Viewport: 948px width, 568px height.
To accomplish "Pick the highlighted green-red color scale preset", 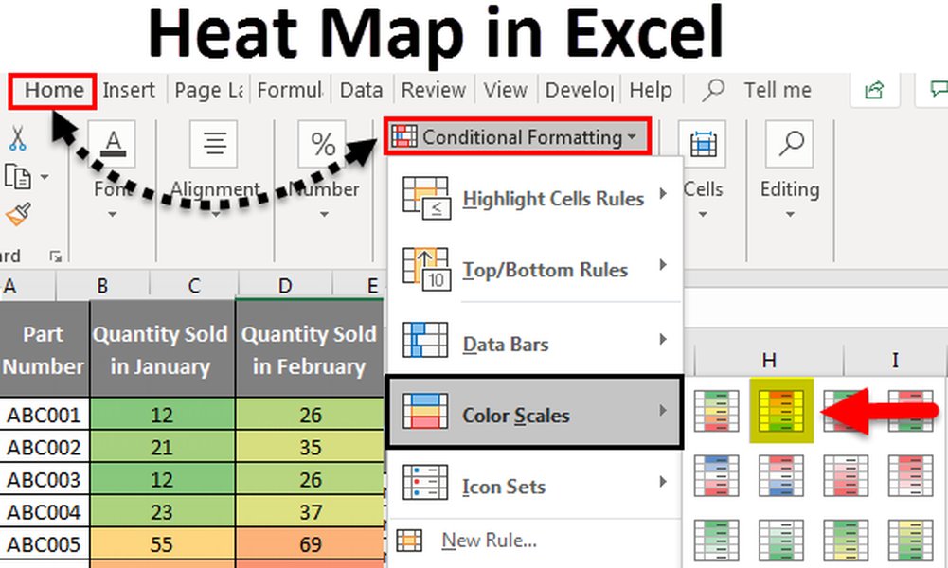I will [x=781, y=412].
